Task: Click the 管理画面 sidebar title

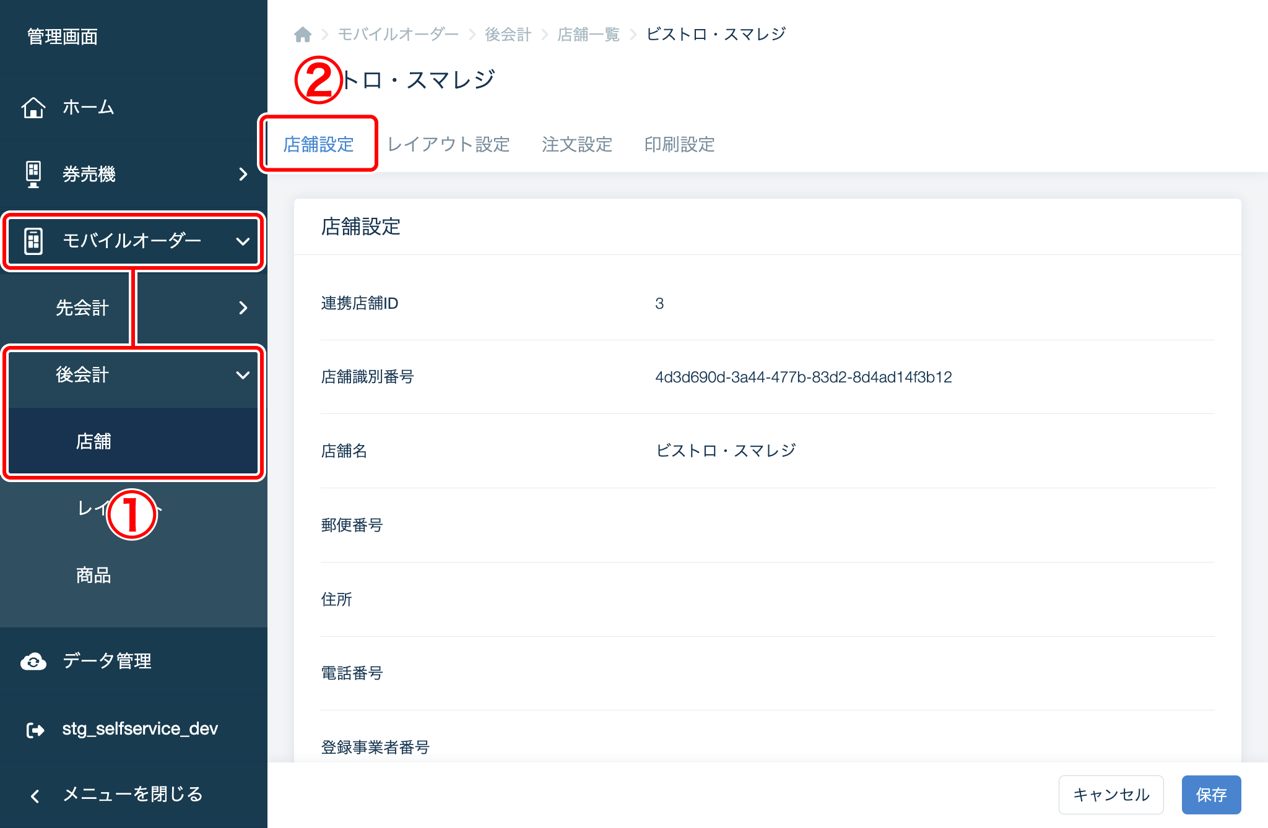Action: point(63,37)
